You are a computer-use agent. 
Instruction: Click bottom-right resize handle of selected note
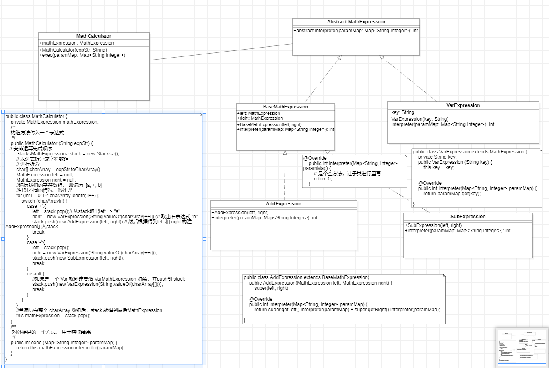coord(204,366)
